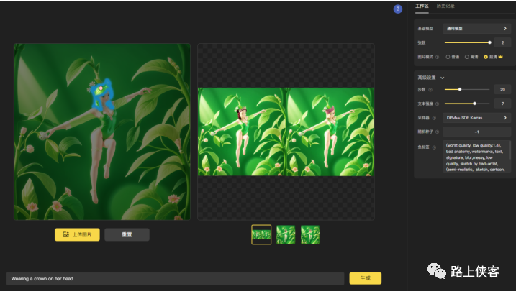This screenshot has width=516, height=294.
Task: Switch to the 工作区 tab
Action: (422, 6)
